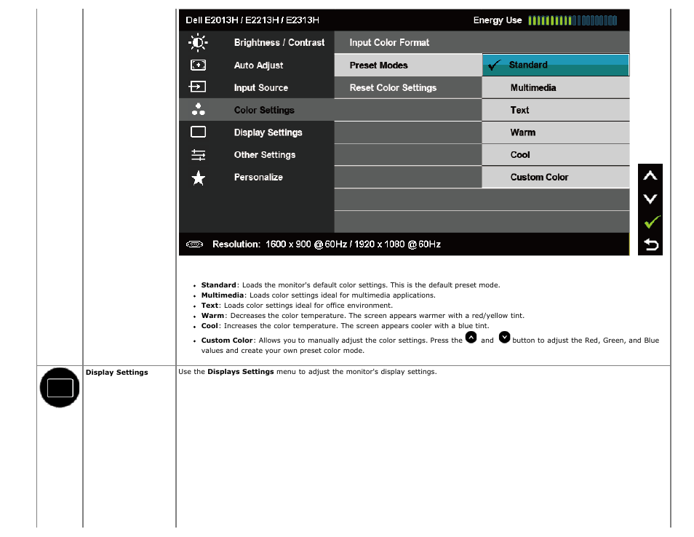
Task: Click the large Display Settings circle icon
Action: (x=60, y=387)
